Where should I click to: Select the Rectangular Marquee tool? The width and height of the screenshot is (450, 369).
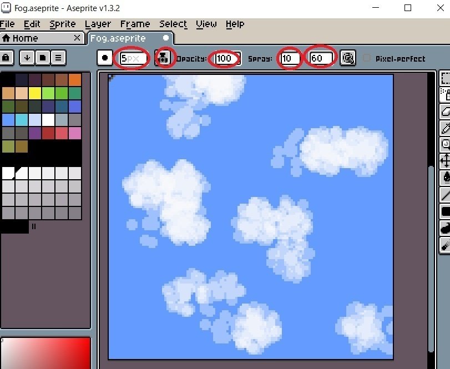446,78
